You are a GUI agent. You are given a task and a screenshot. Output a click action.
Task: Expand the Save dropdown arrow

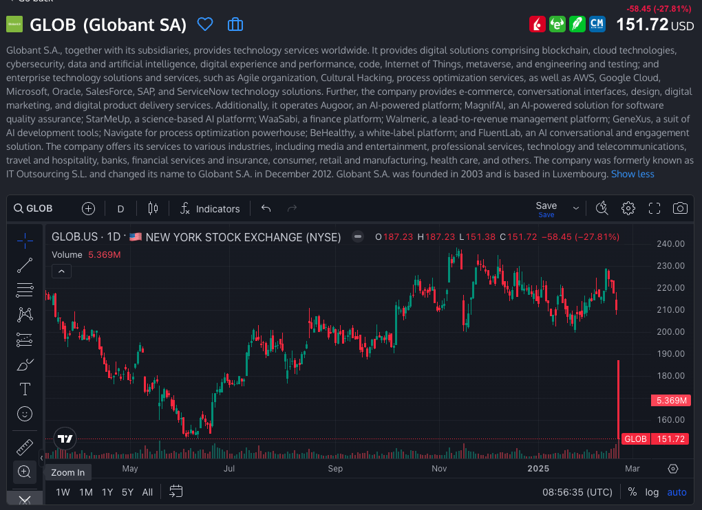click(576, 209)
